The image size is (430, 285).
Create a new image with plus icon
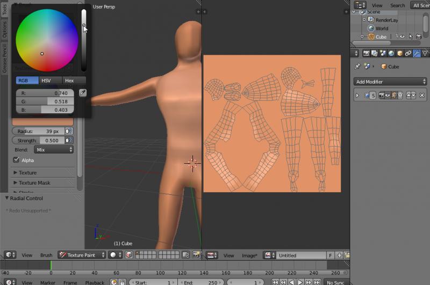click(x=339, y=255)
